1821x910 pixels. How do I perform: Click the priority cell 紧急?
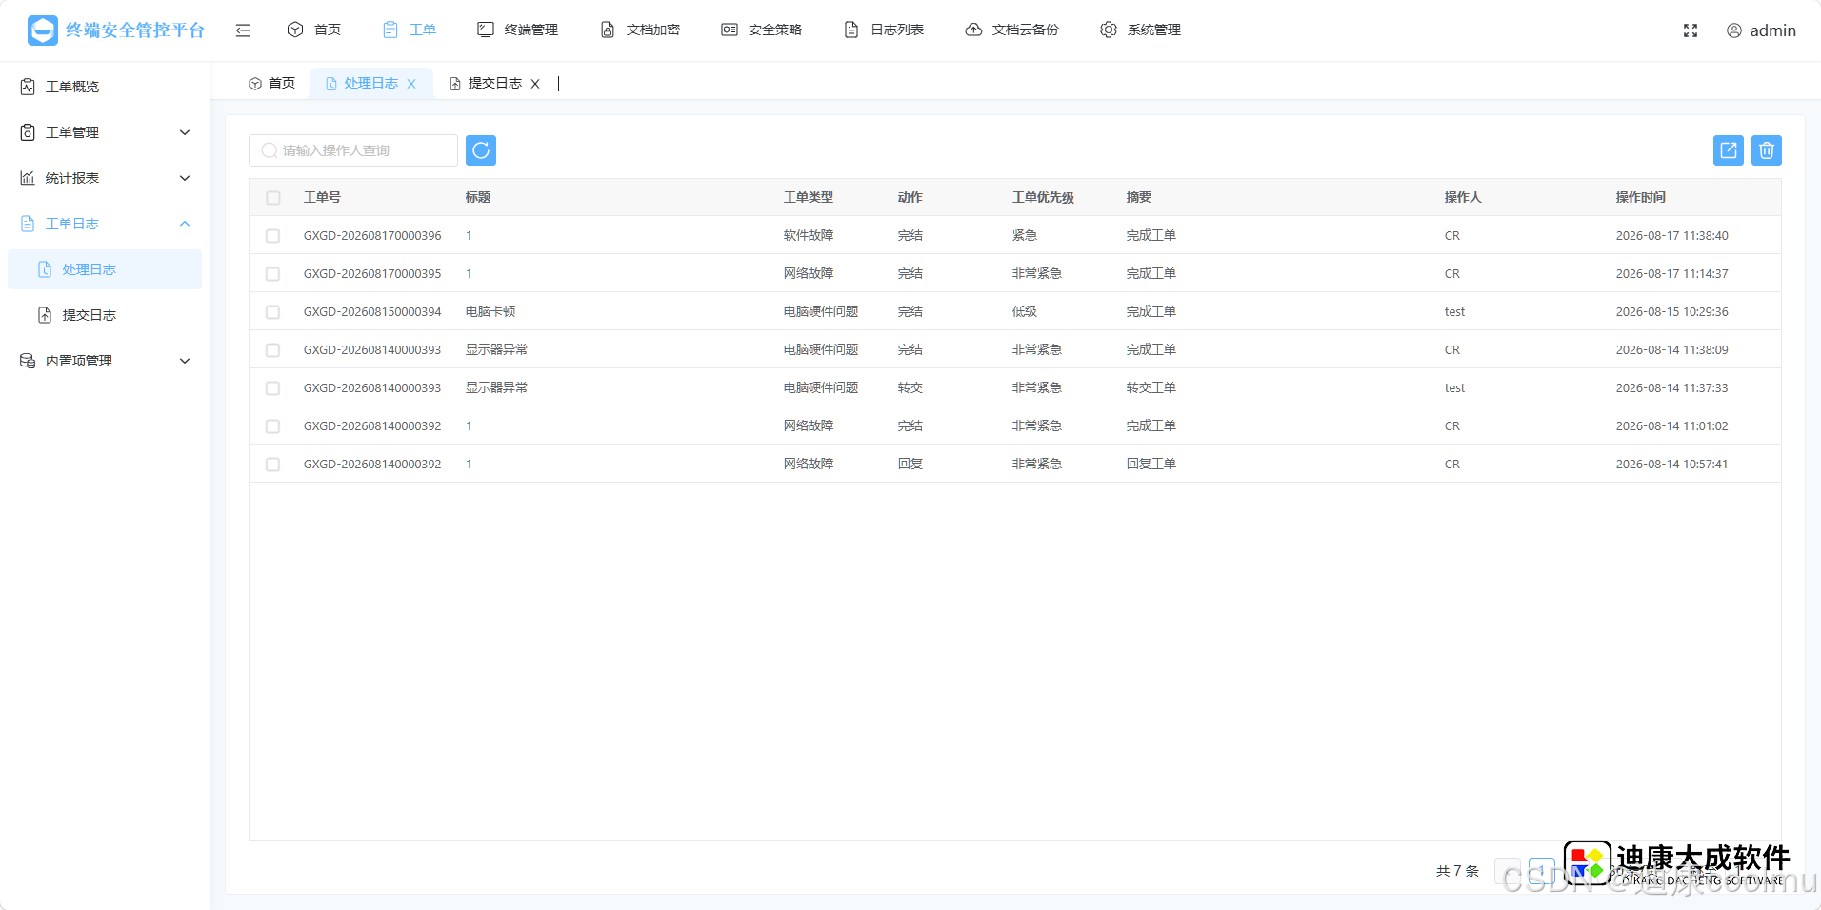pos(1025,235)
